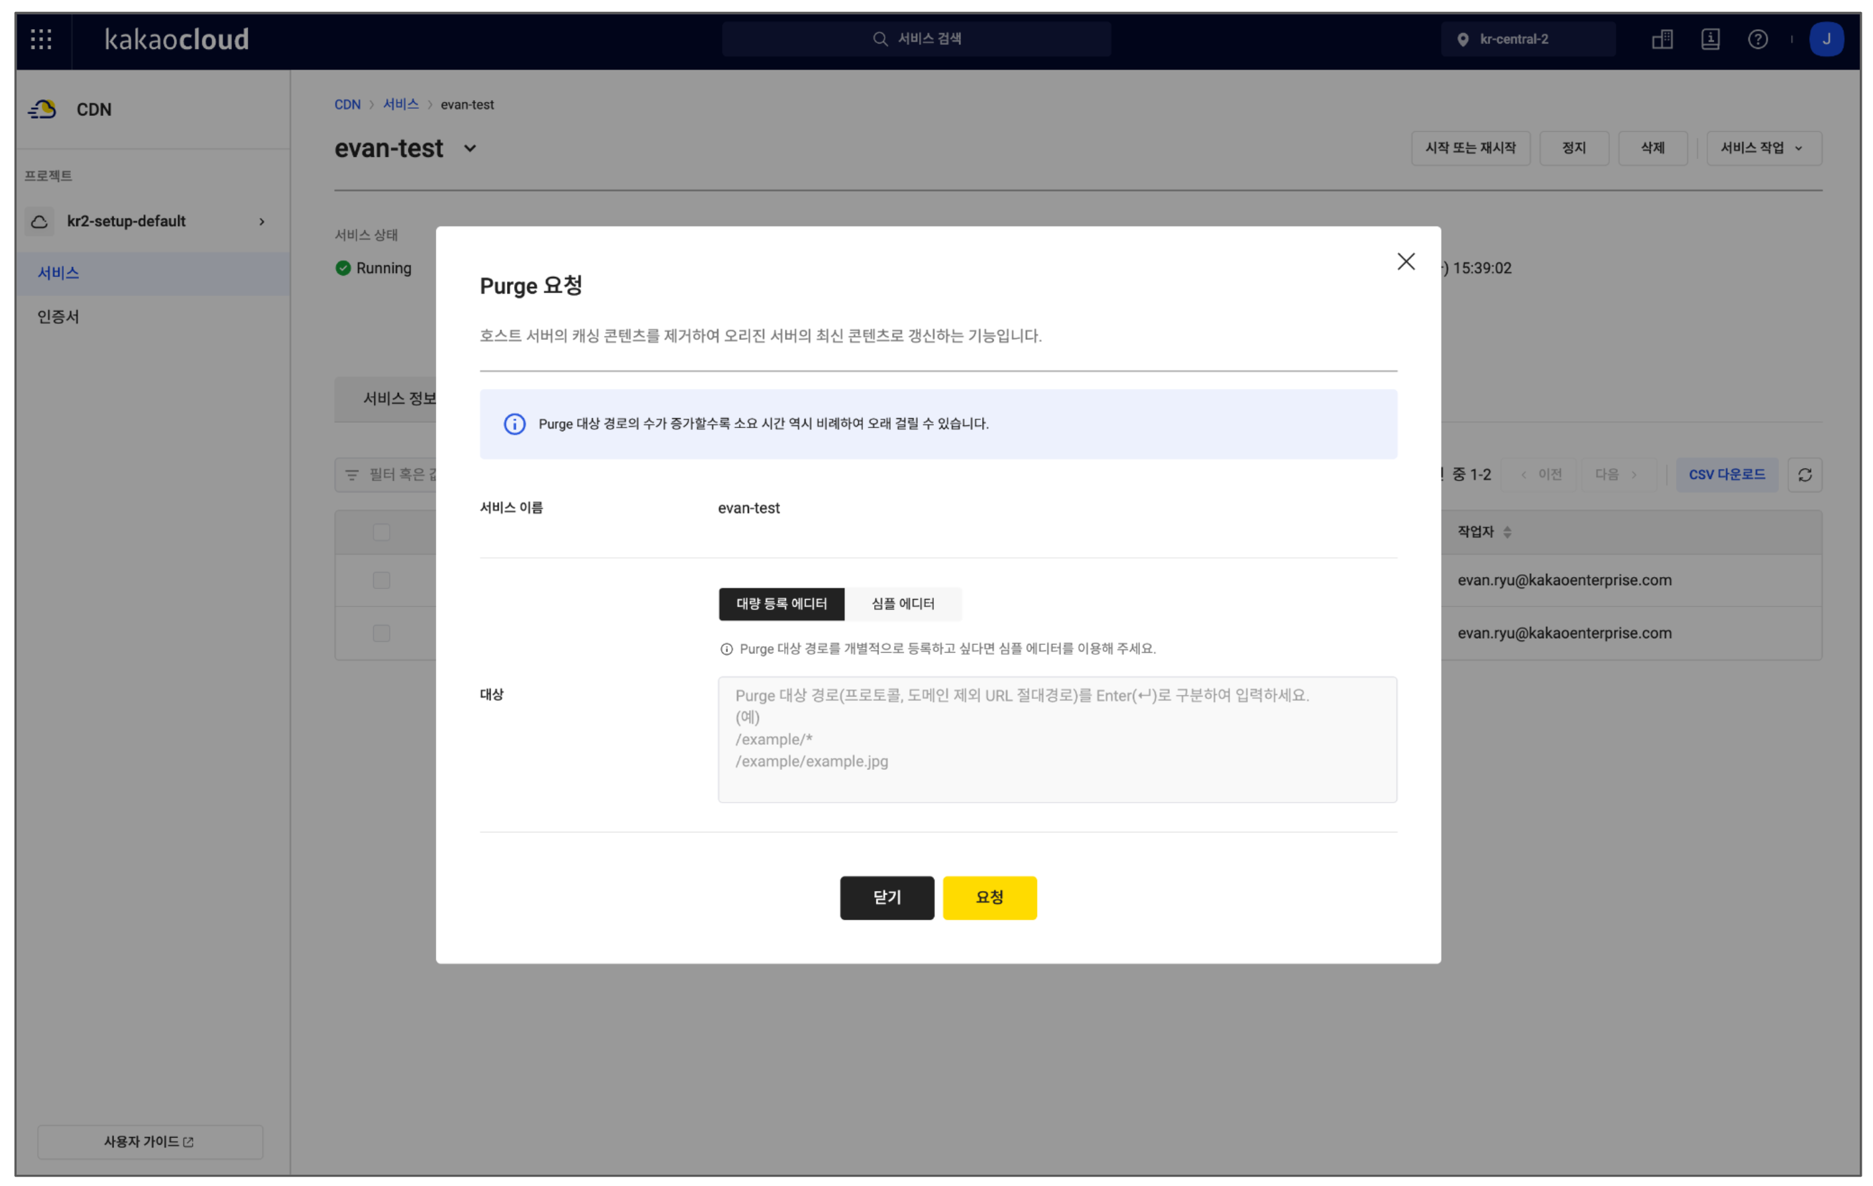Viewport: 1873px width, 1186px height.
Task: Click the external link icon on 사용자 가이드
Action: click(x=188, y=1142)
